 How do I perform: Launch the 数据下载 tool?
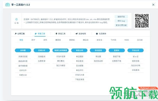(x=117, y=57)
